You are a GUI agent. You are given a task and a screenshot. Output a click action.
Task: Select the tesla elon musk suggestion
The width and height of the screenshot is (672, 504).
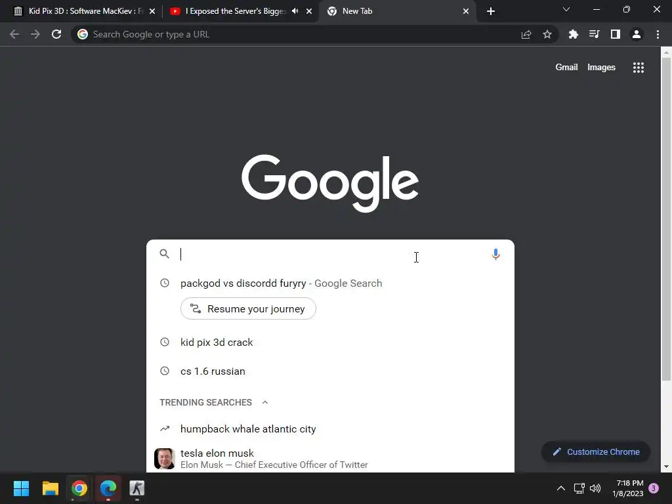[x=330, y=459]
